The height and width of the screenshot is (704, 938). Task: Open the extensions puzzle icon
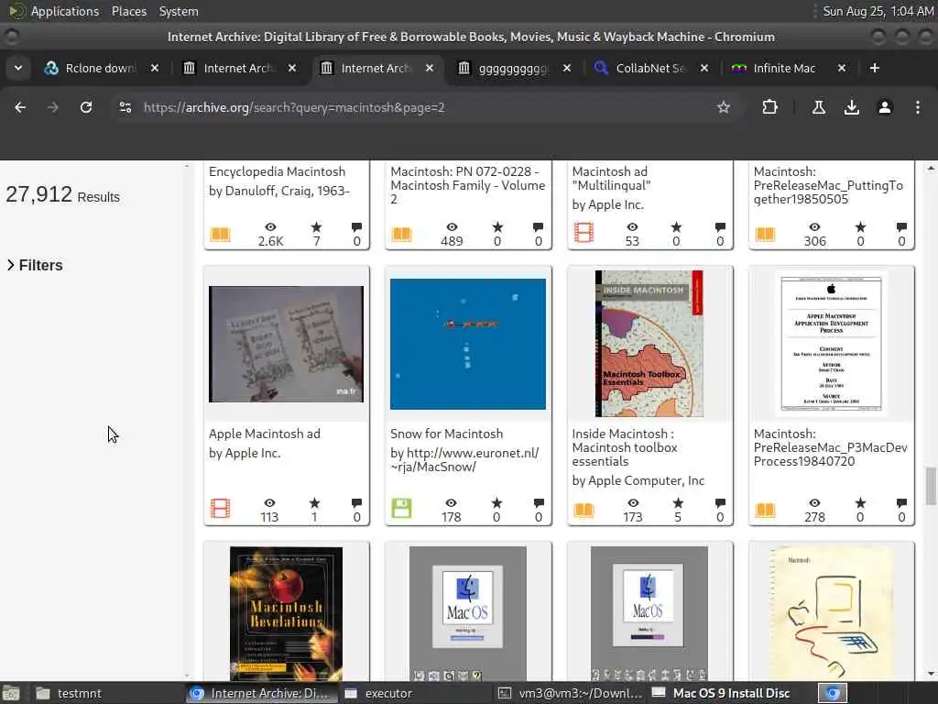click(x=769, y=107)
